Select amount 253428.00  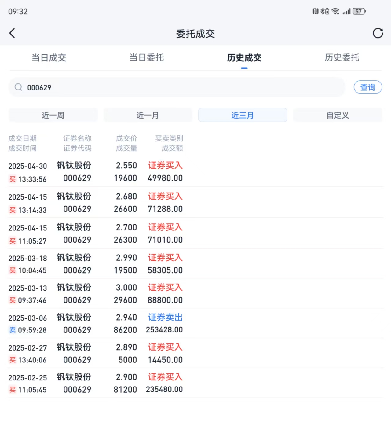pos(164,330)
